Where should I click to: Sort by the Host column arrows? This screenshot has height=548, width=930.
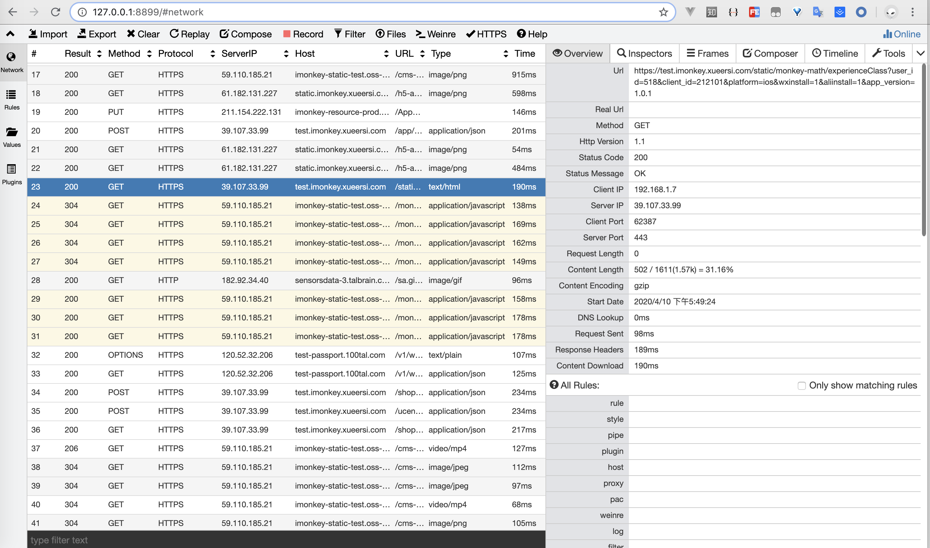pos(386,54)
